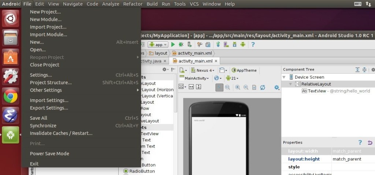Open locale globe dropdown

click(218, 78)
